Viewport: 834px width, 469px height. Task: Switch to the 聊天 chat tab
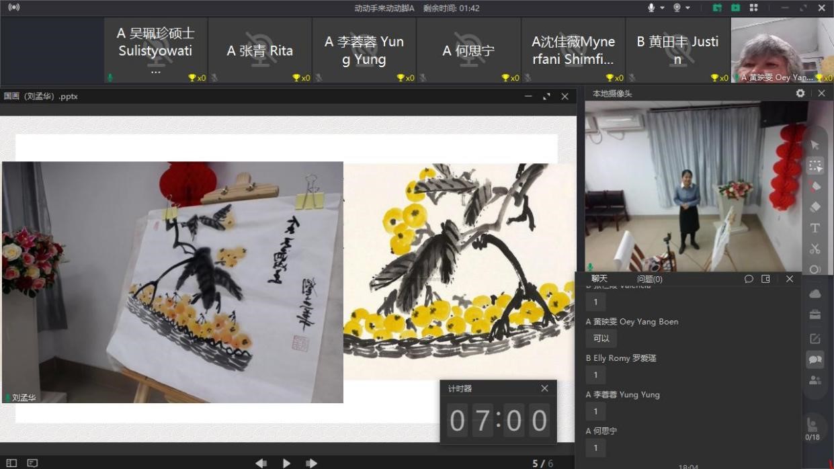pos(599,279)
